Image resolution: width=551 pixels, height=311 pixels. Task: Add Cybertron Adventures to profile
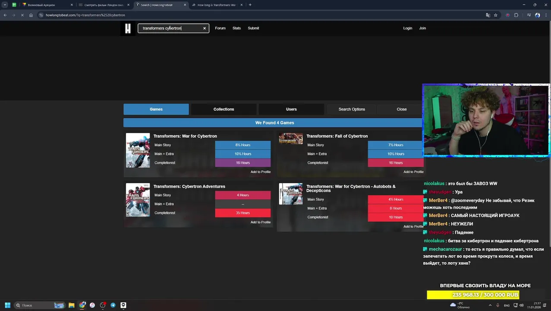(x=261, y=222)
